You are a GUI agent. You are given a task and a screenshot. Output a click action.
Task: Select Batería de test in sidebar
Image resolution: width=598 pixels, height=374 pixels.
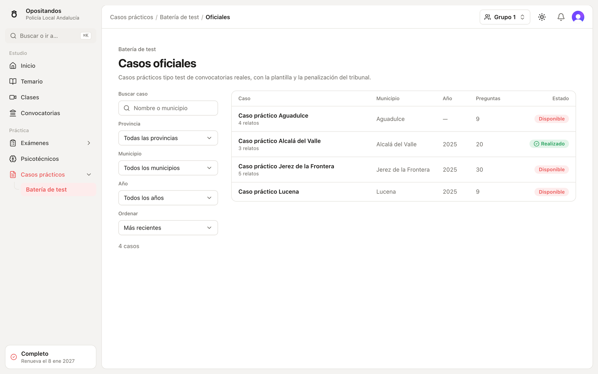click(x=59, y=189)
